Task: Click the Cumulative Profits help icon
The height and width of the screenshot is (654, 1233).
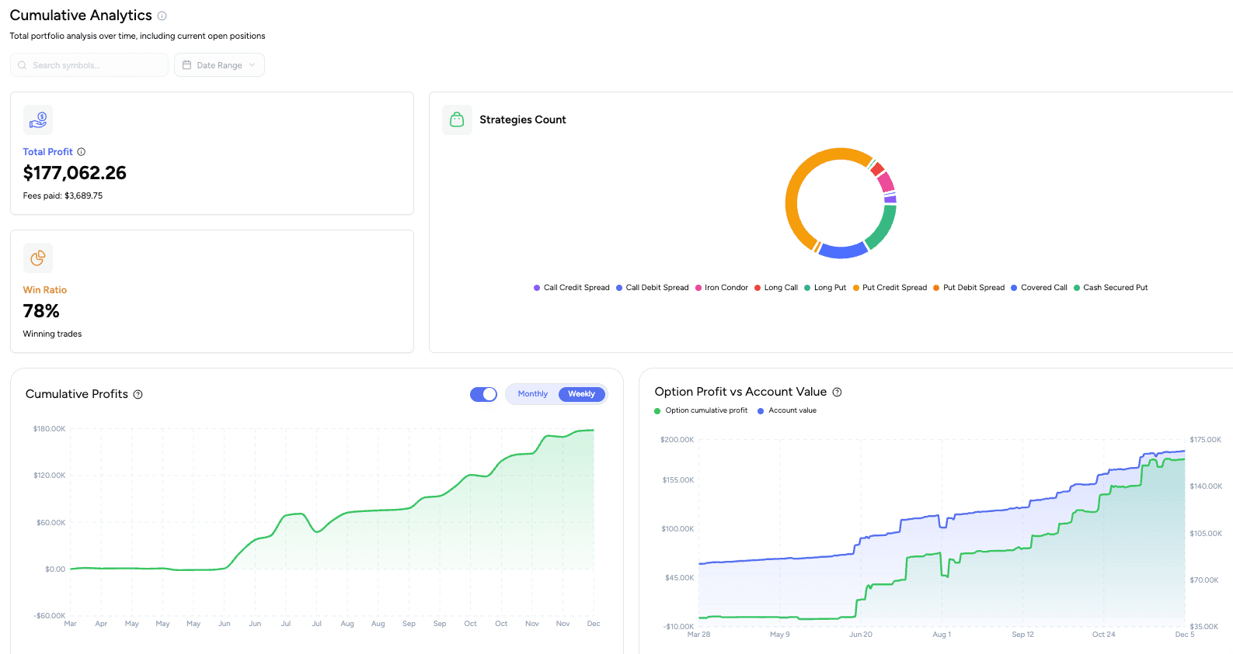Action: [138, 395]
